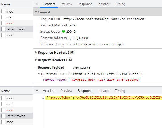Toggle checkbox beside refreshtoken in lower list

click(x=3, y=116)
